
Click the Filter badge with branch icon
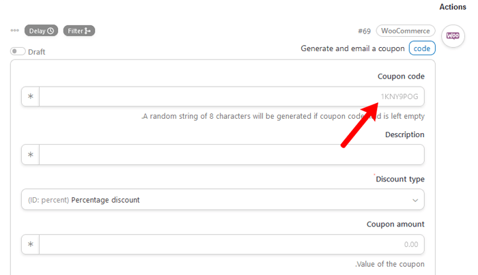tap(79, 31)
